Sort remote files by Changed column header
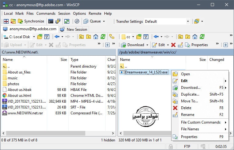This screenshot has height=150, width=234. [x=217, y=60]
